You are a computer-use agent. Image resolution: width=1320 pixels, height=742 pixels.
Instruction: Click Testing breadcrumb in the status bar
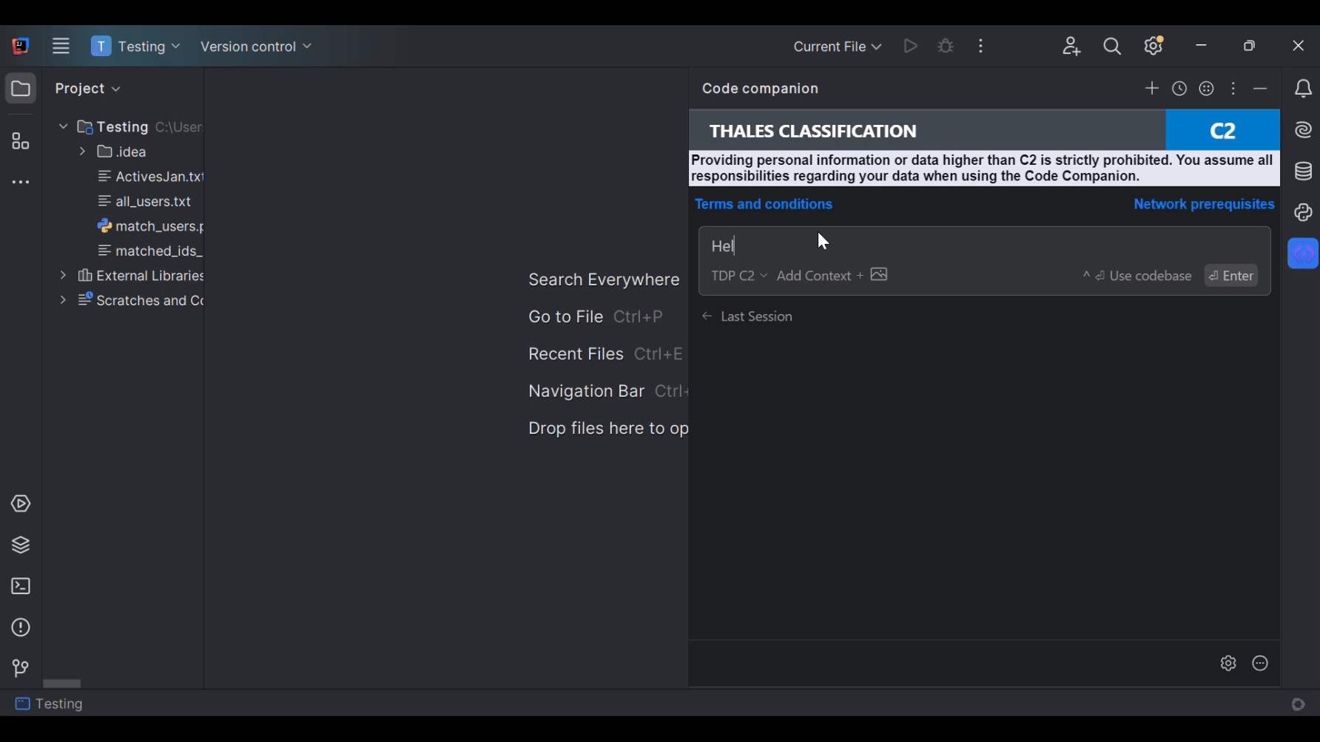(50, 704)
